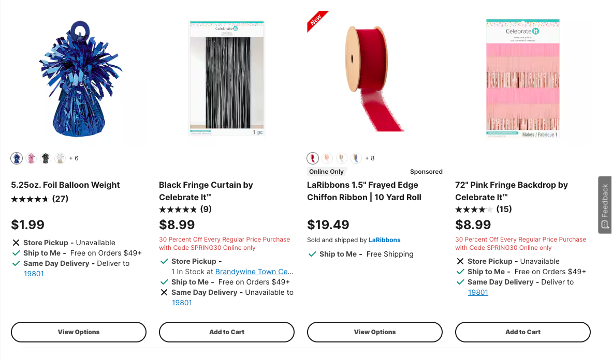Expand the +6 more balloon weight colors

(74, 158)
